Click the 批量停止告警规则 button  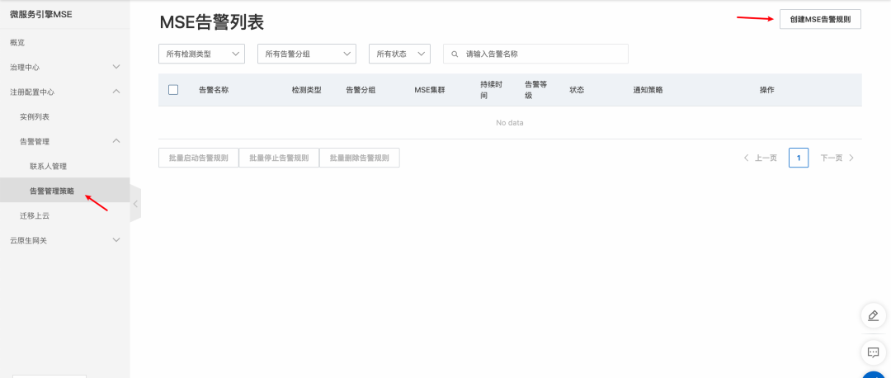pos(279,158)
